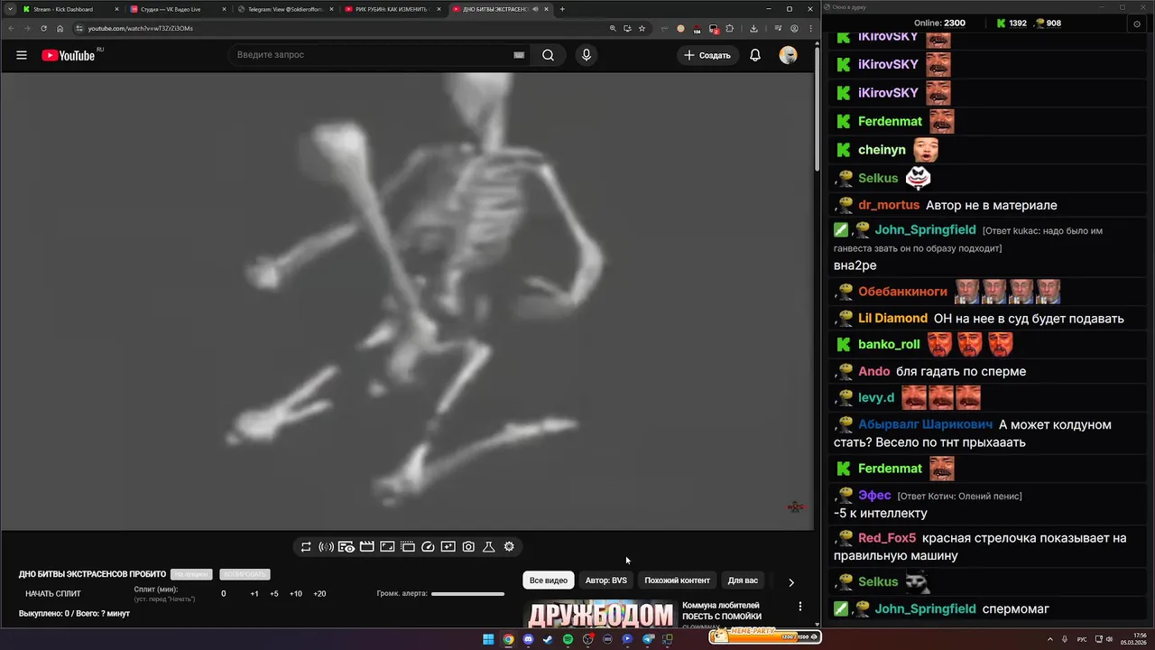This screenshot has width=1155, height=650.
Task: Open the ДРУЖБОДОМ video thumbnail
Action: (x=600, y=614)
